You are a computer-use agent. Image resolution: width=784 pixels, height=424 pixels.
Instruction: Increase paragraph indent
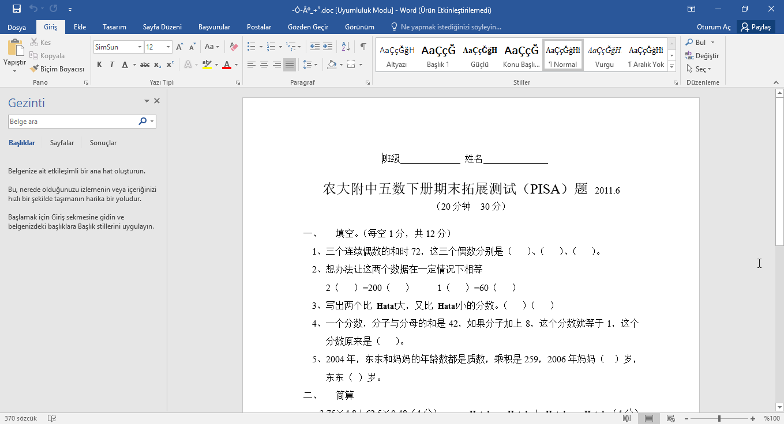pos(328,47)
